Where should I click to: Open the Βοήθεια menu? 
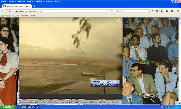click(57, 1)
